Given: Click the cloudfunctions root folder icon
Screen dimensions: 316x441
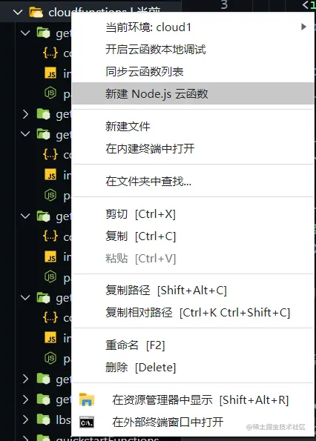Looking at the screenshot, I should click(x=36, y=13).
